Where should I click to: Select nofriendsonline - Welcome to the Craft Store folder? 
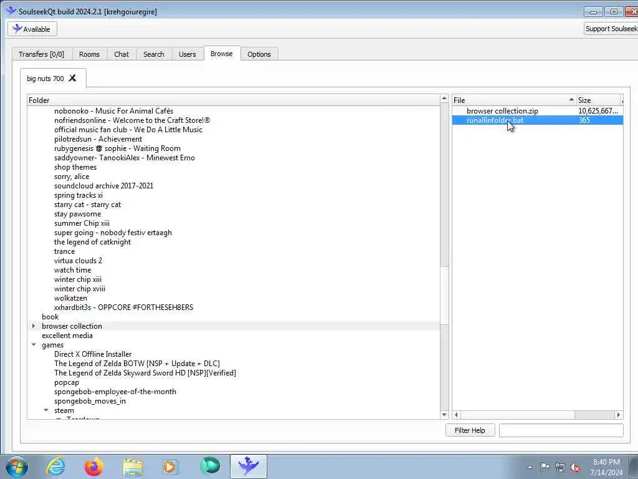132,120
